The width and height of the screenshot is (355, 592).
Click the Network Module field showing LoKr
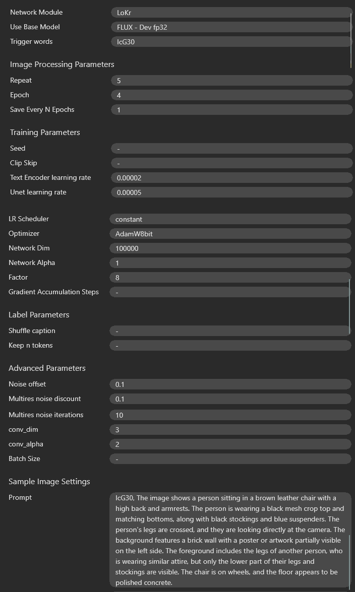[231, 13]
